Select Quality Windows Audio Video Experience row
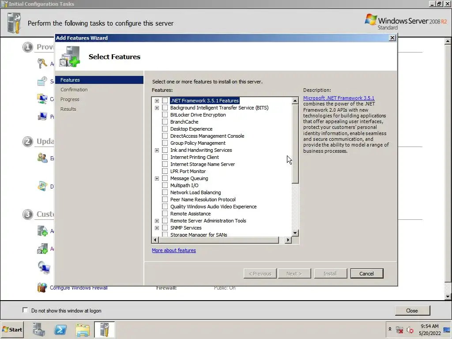This screenshot has width=452, height=339. click(x=213, y=207)
